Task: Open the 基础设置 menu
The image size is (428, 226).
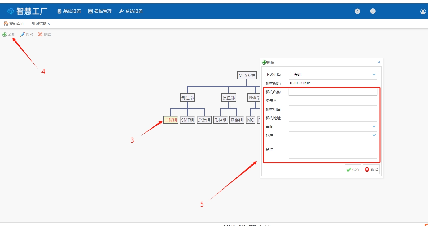Action: coord(69,11)
